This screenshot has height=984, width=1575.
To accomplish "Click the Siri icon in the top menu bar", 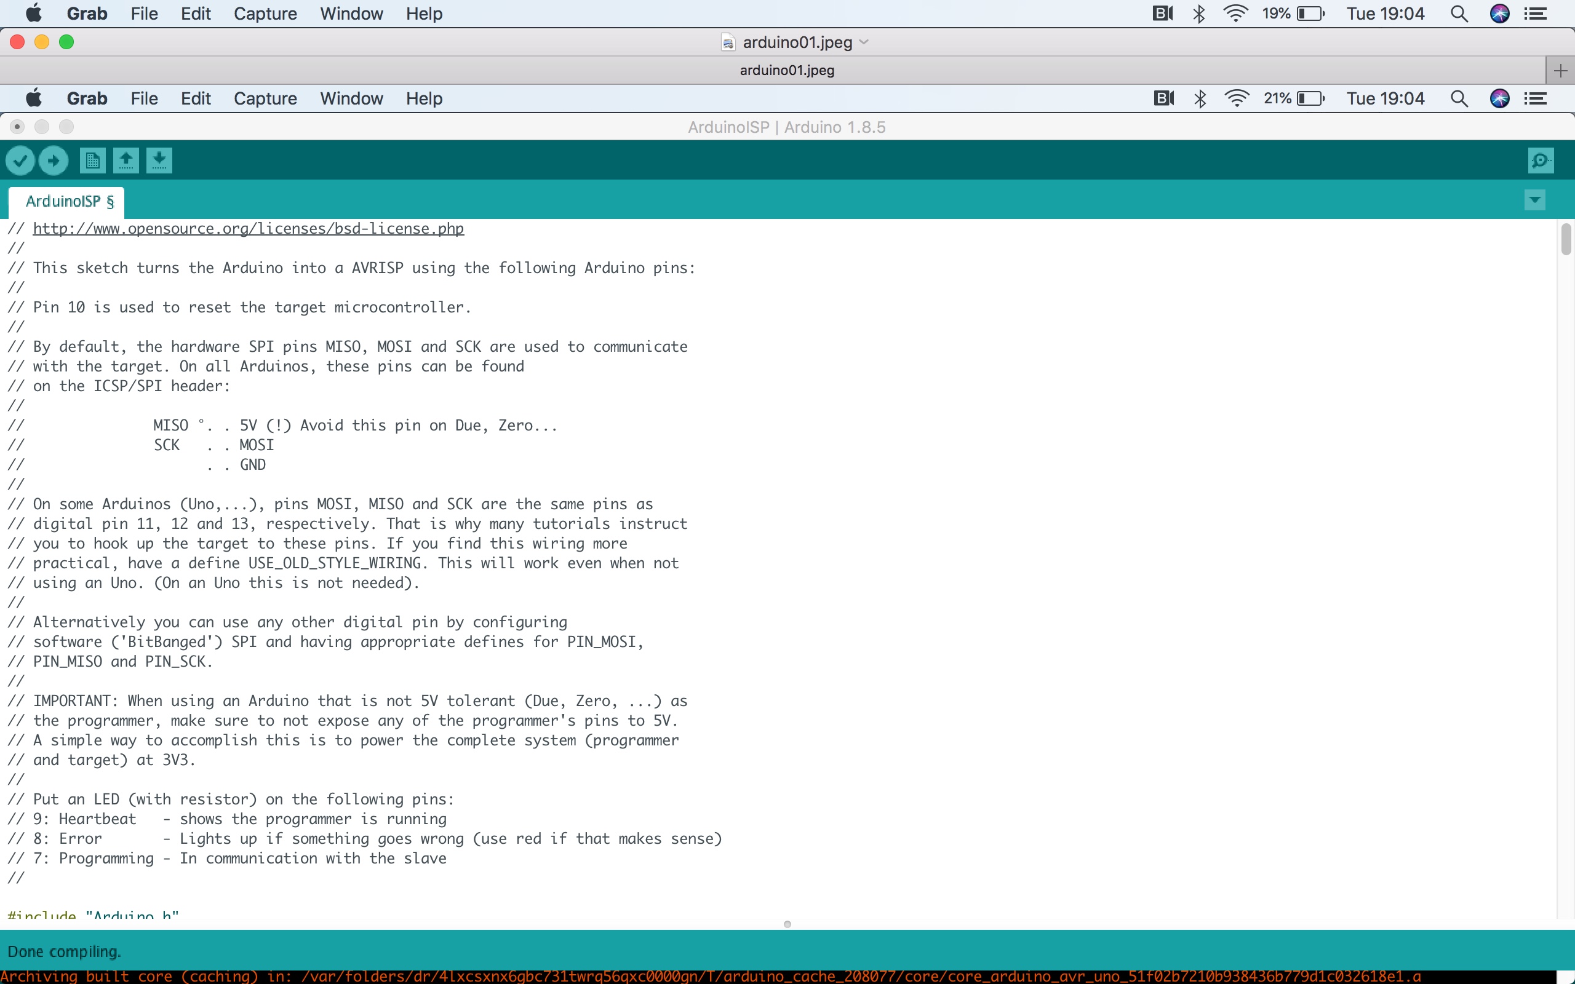I will [1499, 14].
